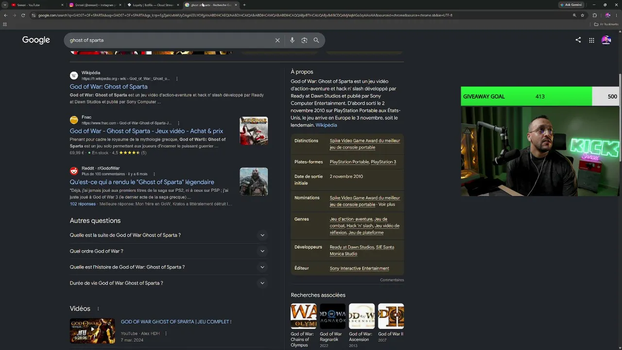This screenshot has width=622, height=350.
Task: Share the results via the share icon
Action: [x=578, y=40]
